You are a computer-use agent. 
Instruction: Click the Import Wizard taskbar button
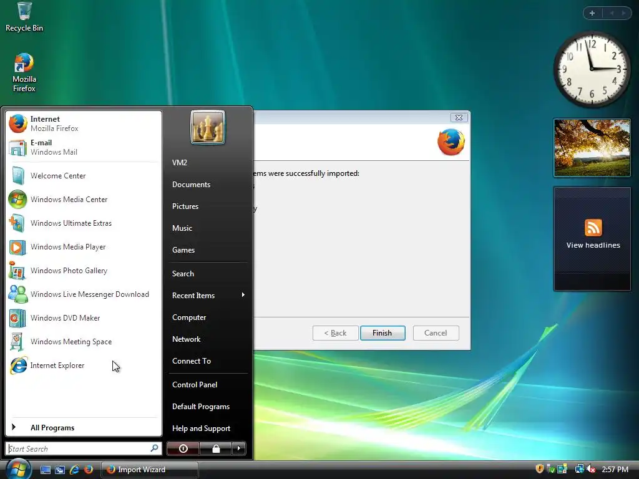[x=149, y=470]
